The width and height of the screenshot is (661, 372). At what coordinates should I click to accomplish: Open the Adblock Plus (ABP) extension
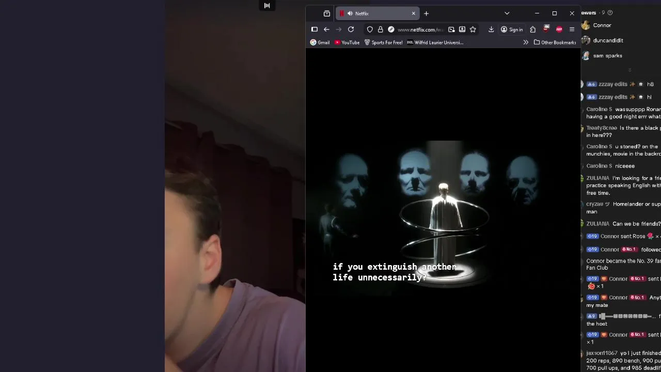559,29
